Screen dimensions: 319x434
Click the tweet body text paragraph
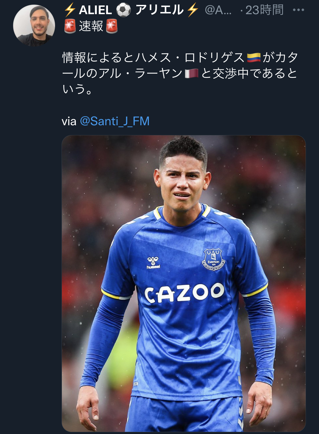[x=180, y=73]
